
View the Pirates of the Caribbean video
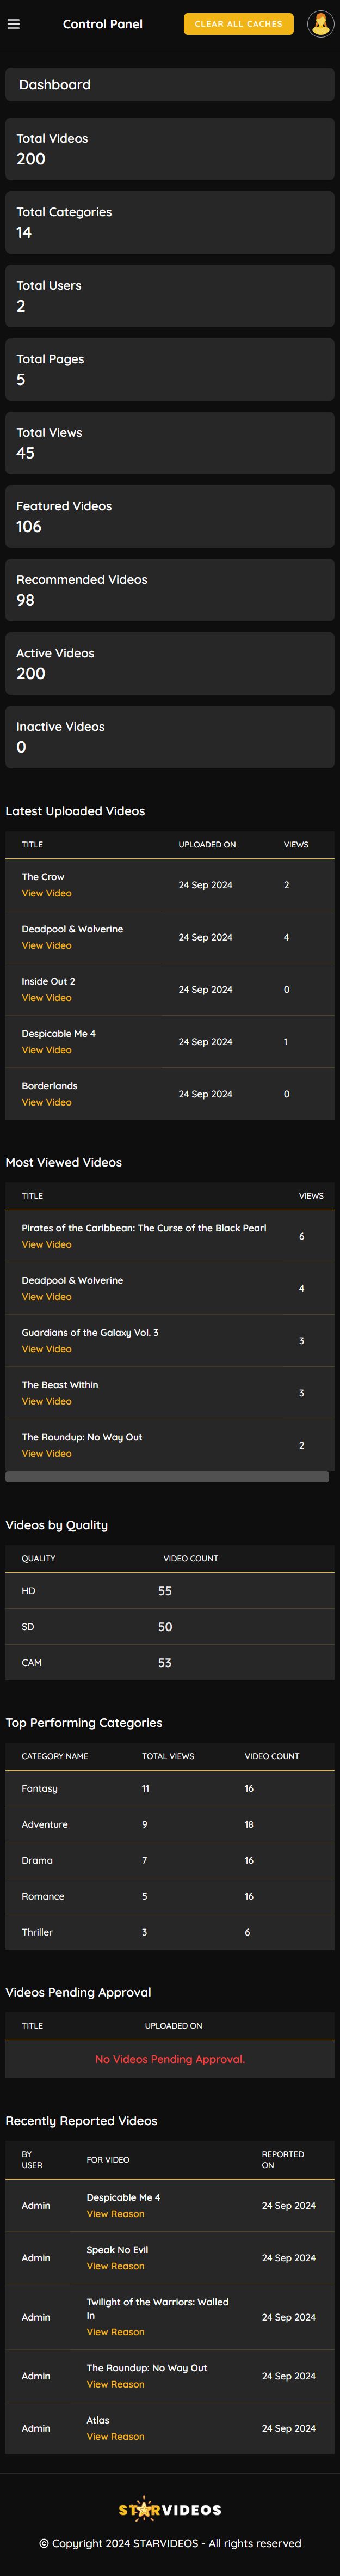(47, 1244)
